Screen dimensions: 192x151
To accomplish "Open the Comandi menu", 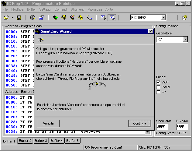I will pos(61,9).
